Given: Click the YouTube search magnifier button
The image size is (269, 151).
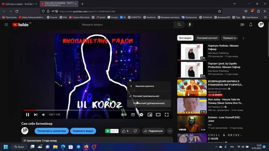Looking at the screenshot, I should click(179, 25).
